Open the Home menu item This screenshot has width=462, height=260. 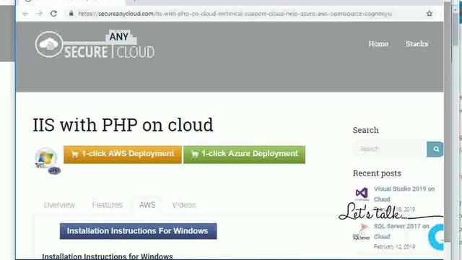coord(378,44)
